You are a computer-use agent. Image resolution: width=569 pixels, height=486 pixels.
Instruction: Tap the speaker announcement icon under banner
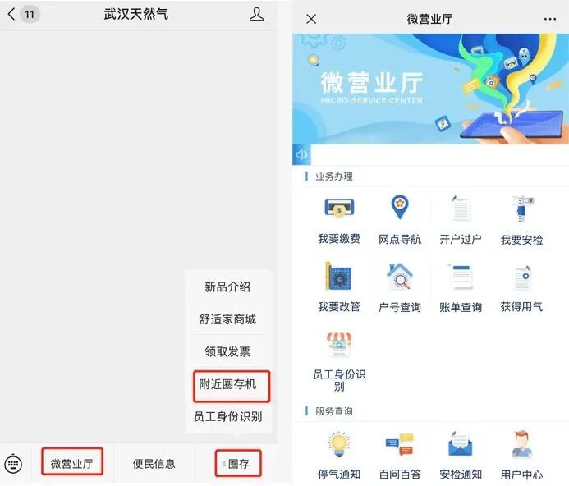click(x=301, y=155)
